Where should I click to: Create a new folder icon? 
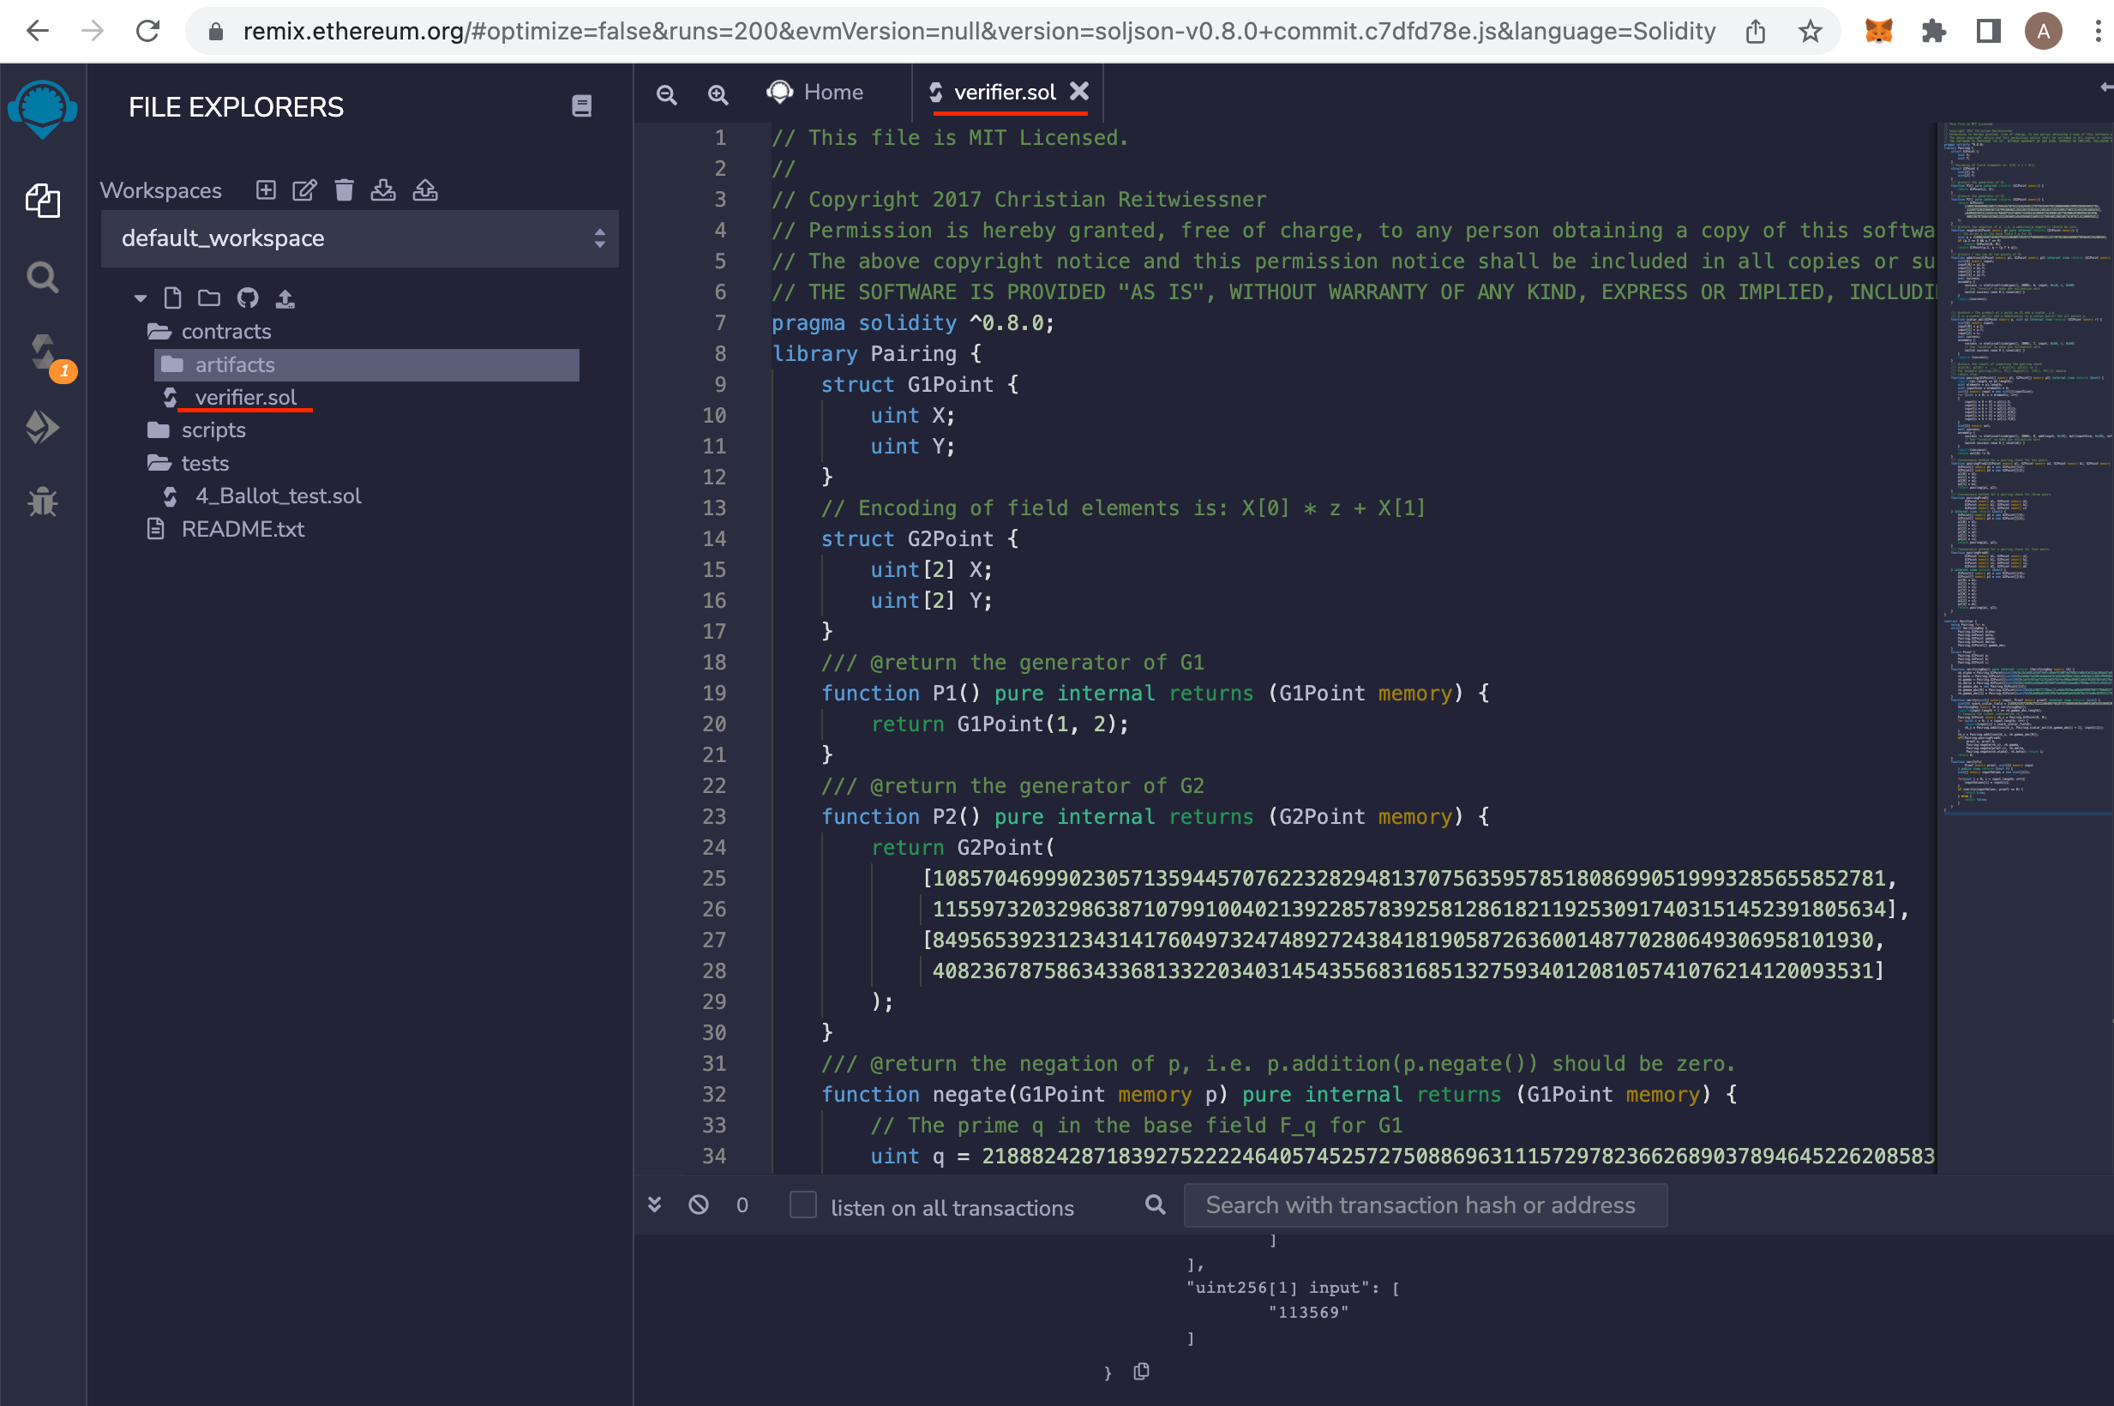209,297
